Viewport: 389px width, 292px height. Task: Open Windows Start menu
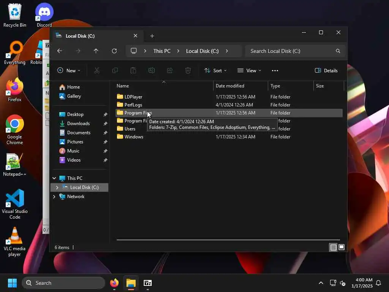pyautogui.click(x=12, y=283)
